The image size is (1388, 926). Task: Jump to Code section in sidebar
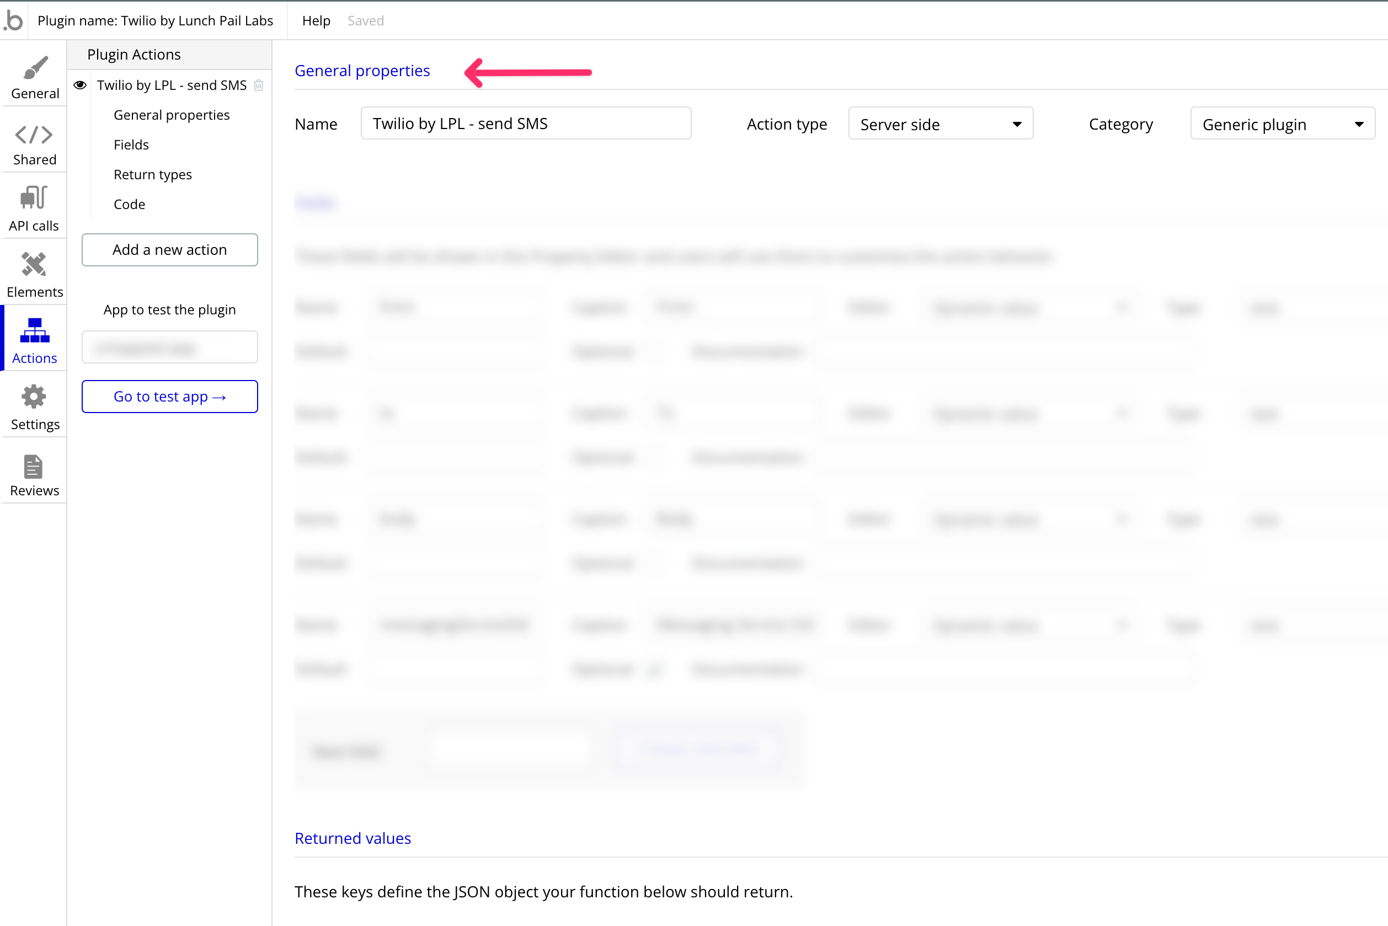(x=129, y=204)
